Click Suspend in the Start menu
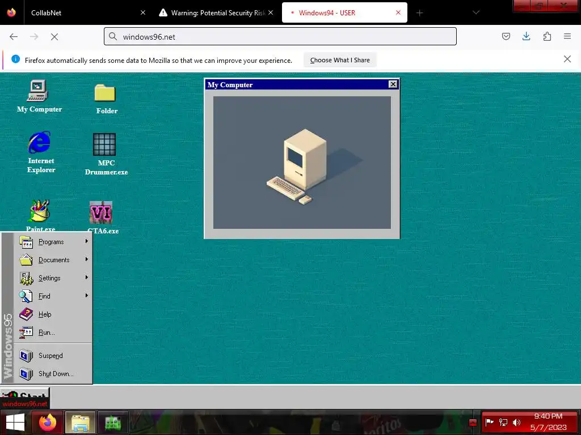 [54, 356]
